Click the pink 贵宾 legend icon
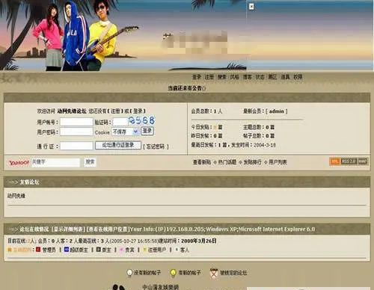The width and height of the screenshot is (374, 290). 121,250
